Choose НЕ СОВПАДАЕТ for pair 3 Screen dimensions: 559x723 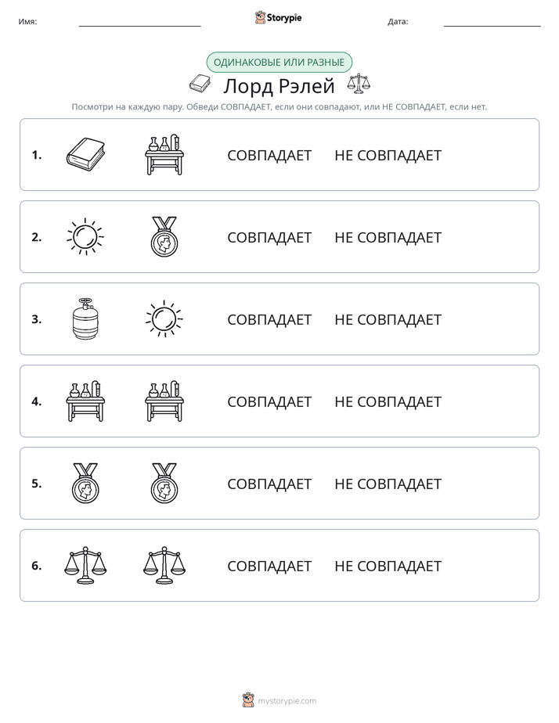click(388, 319)
